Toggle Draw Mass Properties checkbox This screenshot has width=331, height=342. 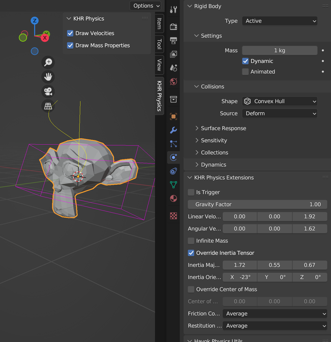point(70,45)
